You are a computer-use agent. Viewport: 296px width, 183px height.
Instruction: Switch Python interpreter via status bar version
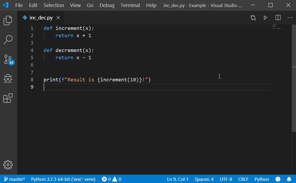63,179
